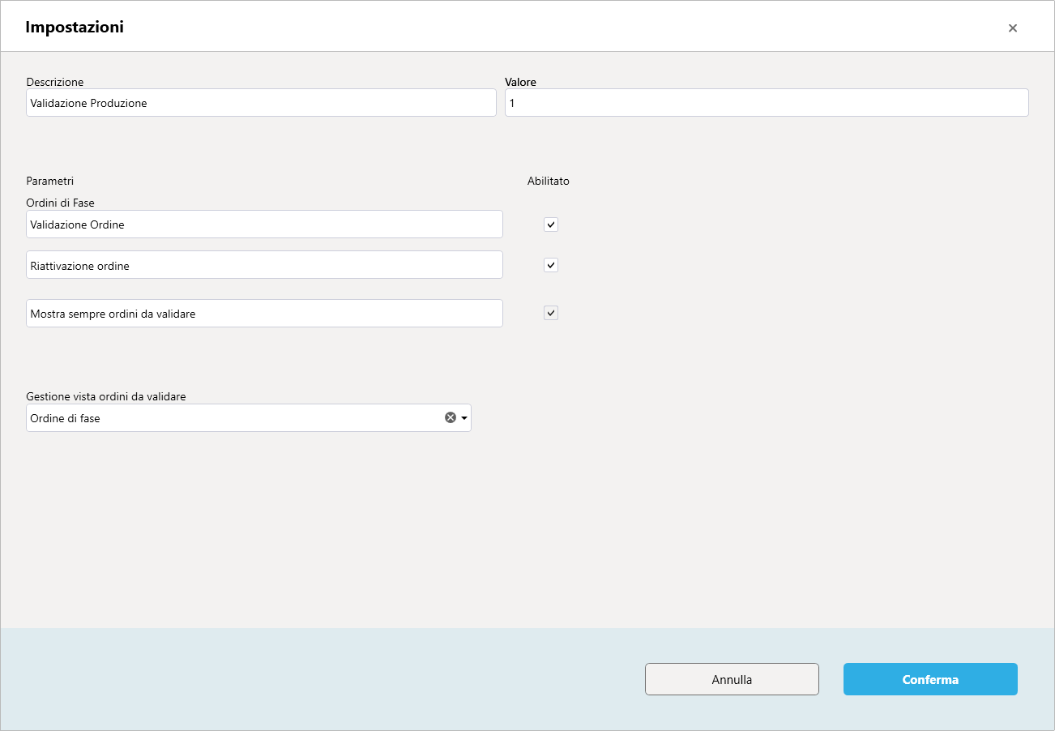Focus the Descrizione field 'Validazione Produzione'
Screen dimensions: 1055x731
pyautogui.click(x=261, y=103)
